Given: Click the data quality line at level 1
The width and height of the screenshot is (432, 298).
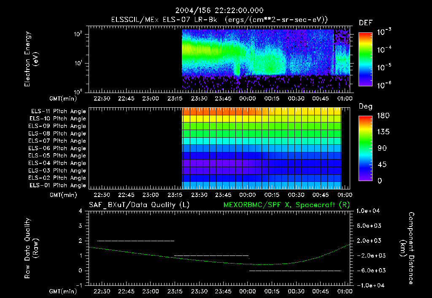Looking at the screenshot, I should coord(211,255).
